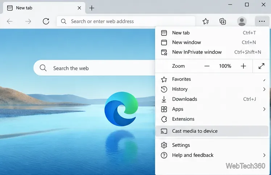The width and height of the screenshot is (271, 175).
Task: Click the Edge logo on the page
Action: point(121,109)
